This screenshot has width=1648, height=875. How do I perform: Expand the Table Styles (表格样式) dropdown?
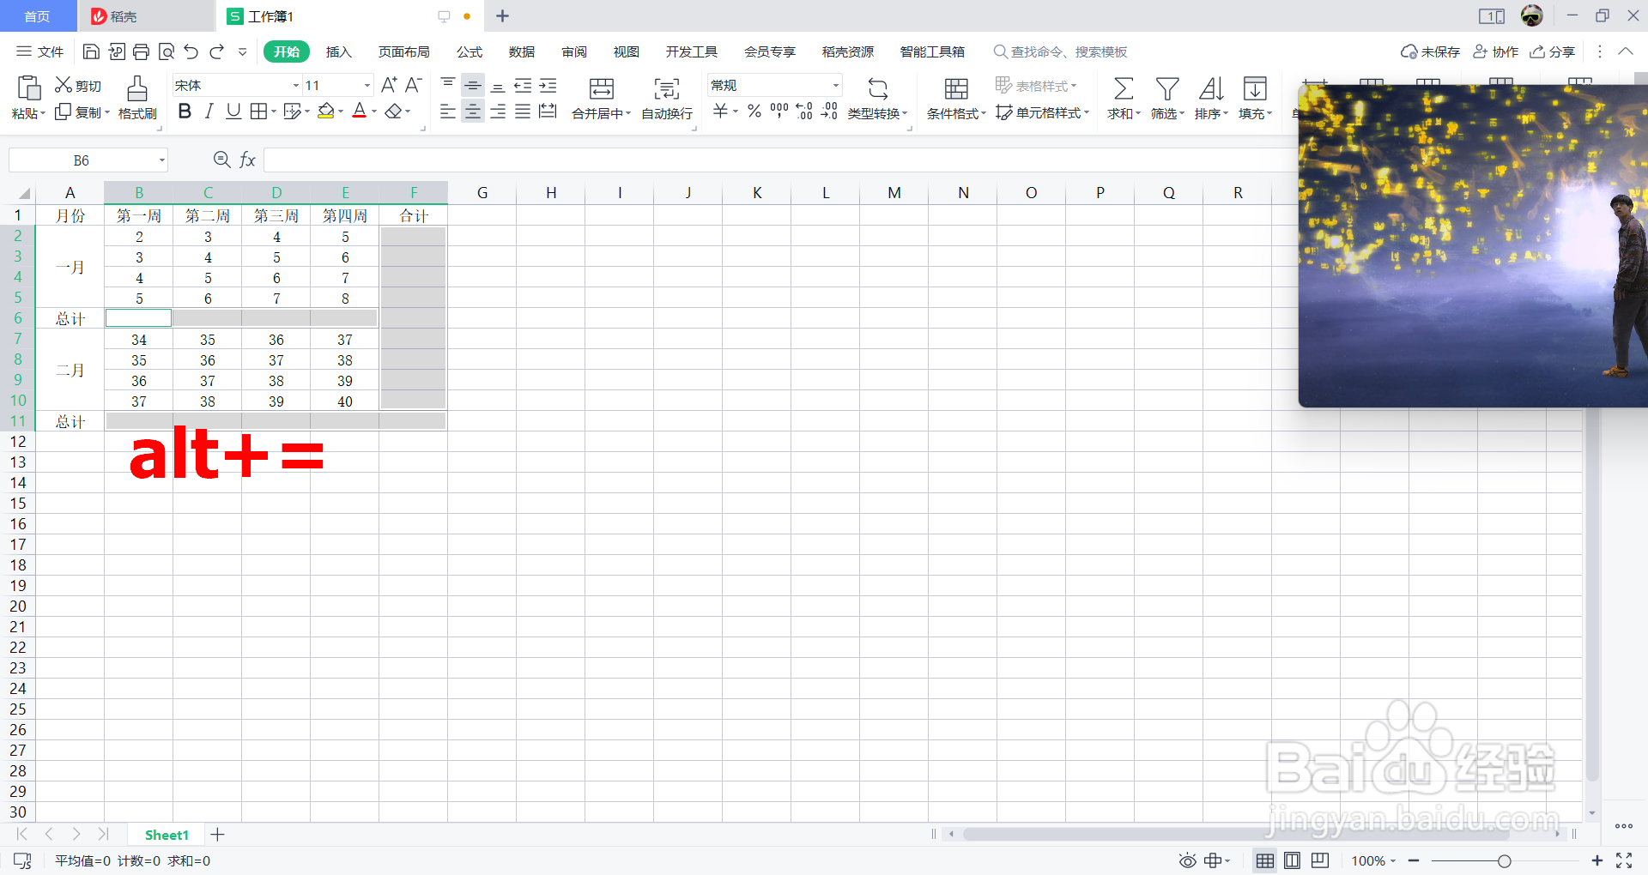pos(1073,86)
